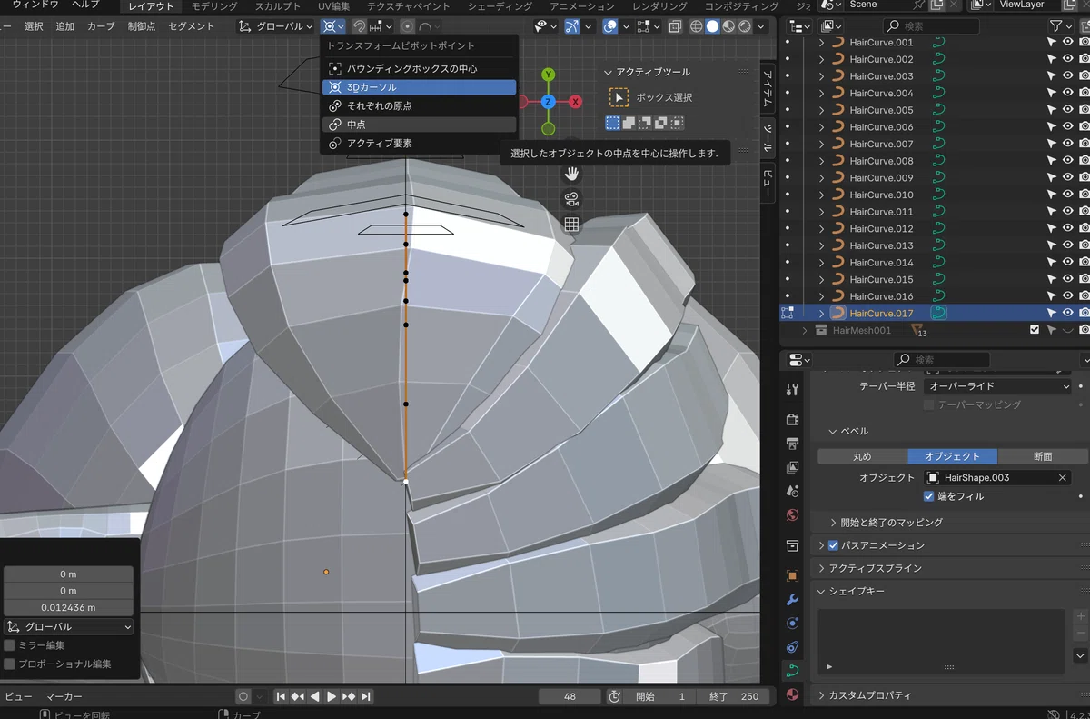This screenshot has width=1090, height=719.
Task: Select バウンディングボックスの中心 pivot option
Action: point(419,68)
